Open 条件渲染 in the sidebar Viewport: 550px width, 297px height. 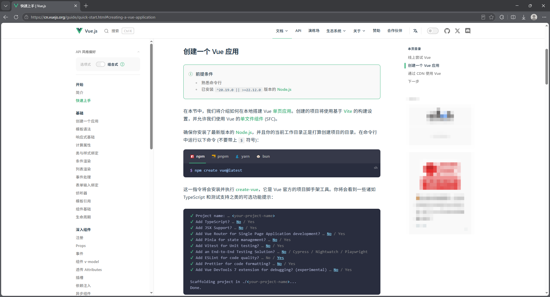(83, 161)
